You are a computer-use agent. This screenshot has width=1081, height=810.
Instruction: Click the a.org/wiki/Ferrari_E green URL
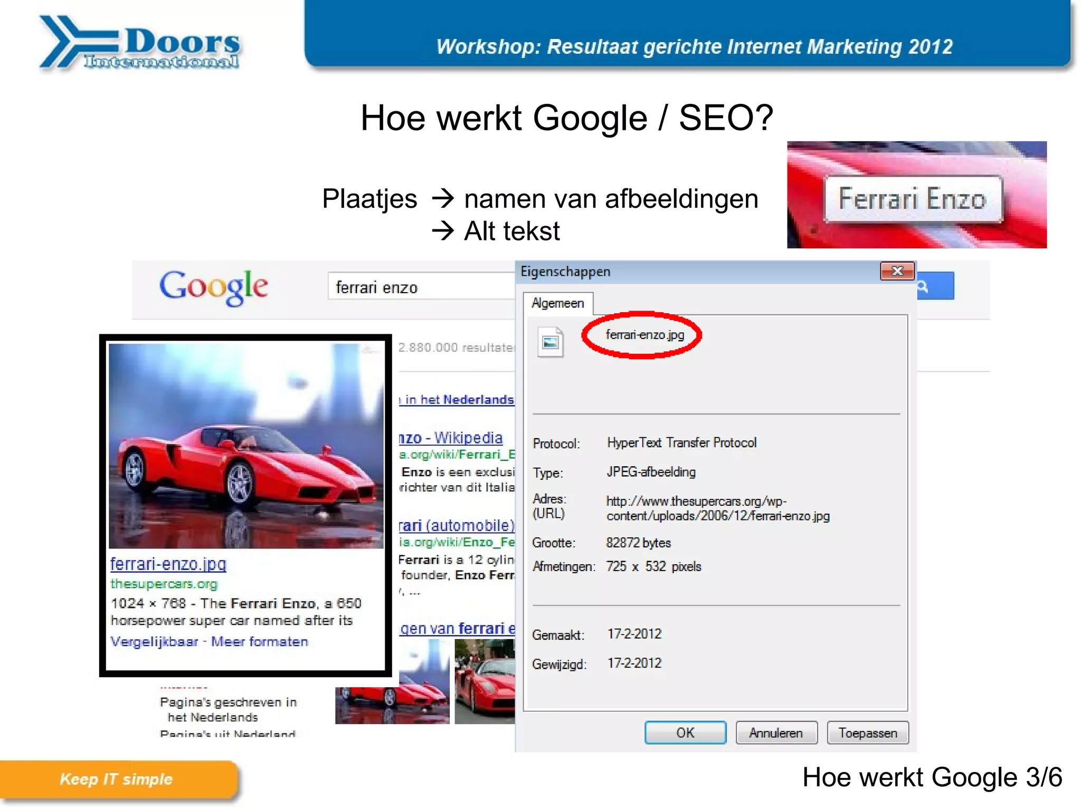(457, 455)
